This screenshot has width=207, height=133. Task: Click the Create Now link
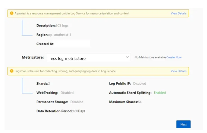[174, 57]
